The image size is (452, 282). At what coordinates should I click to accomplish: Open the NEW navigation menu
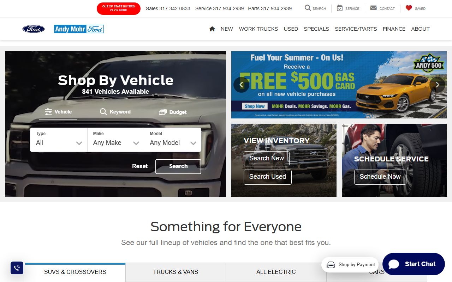227,29
